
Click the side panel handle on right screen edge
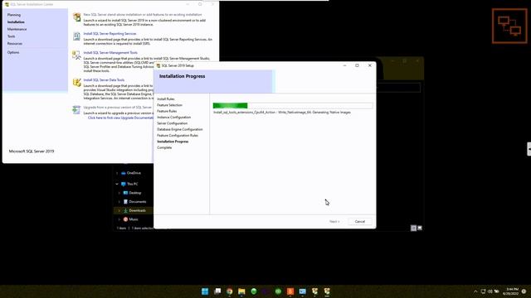pyautogui.click(x=529, y=149)
